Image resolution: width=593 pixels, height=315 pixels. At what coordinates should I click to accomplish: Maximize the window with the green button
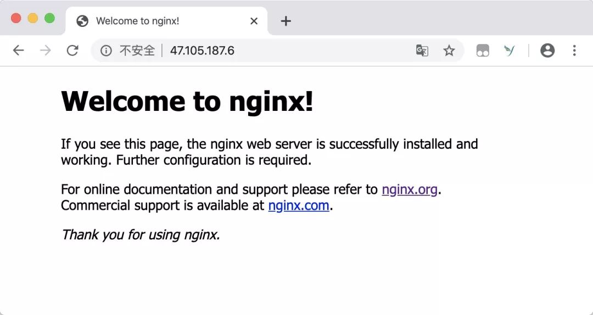tap(49, 18)
